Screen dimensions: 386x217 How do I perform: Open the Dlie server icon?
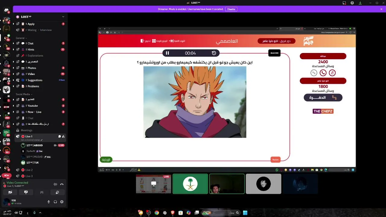pyautogui.click(x=6, y=132)
